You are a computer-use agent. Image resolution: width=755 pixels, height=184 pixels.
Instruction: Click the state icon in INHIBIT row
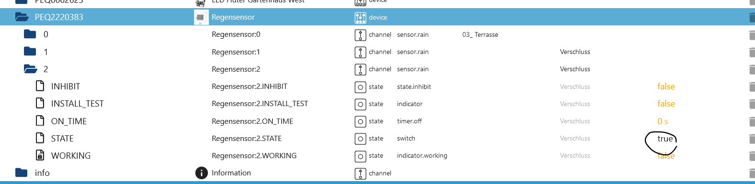pos(360,87)
